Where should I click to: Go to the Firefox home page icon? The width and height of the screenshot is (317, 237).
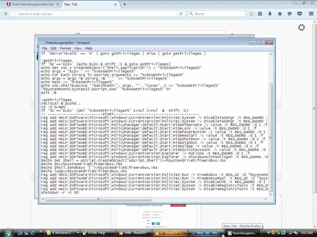point(280,14)
